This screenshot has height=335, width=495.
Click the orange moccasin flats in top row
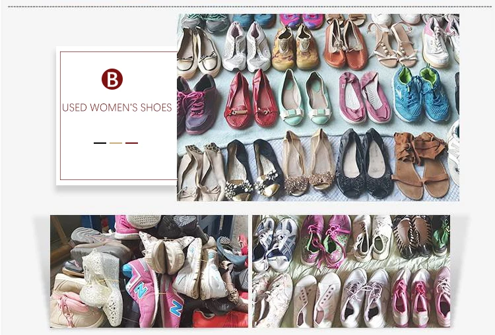(346, 44)
